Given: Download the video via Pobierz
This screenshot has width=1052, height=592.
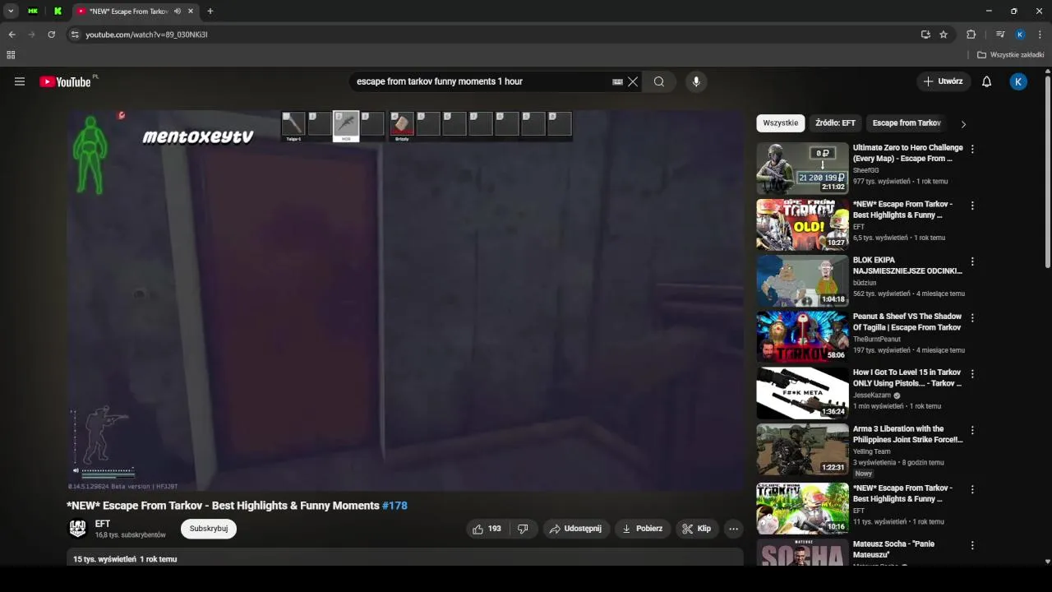Looking at the screenshot, I should 642,529.
